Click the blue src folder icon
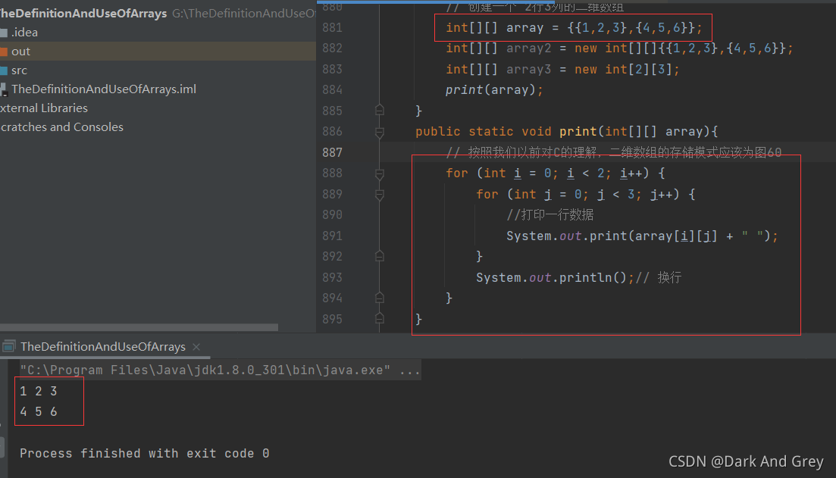The width and height of the screenshot is (836, 478). click(4, 70)
